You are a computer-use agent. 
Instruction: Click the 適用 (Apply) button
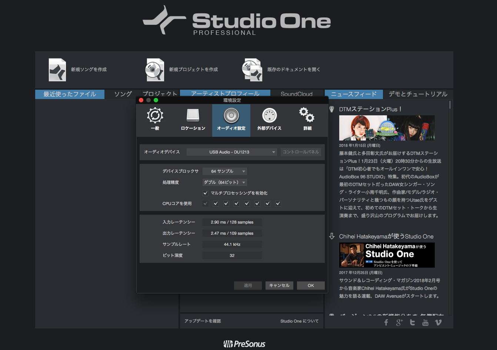[x=248, y=285]
